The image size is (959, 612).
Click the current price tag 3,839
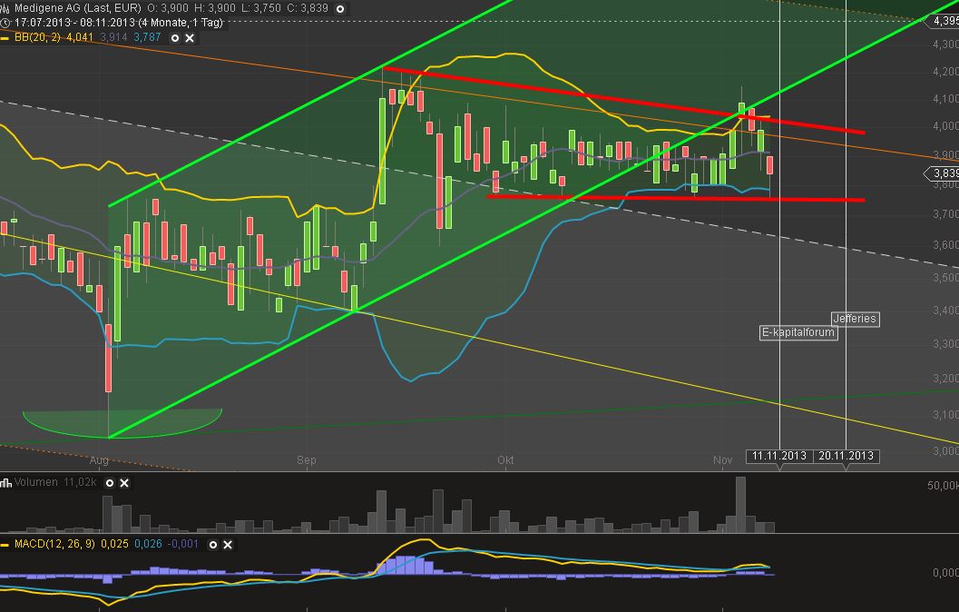point(943,173)
